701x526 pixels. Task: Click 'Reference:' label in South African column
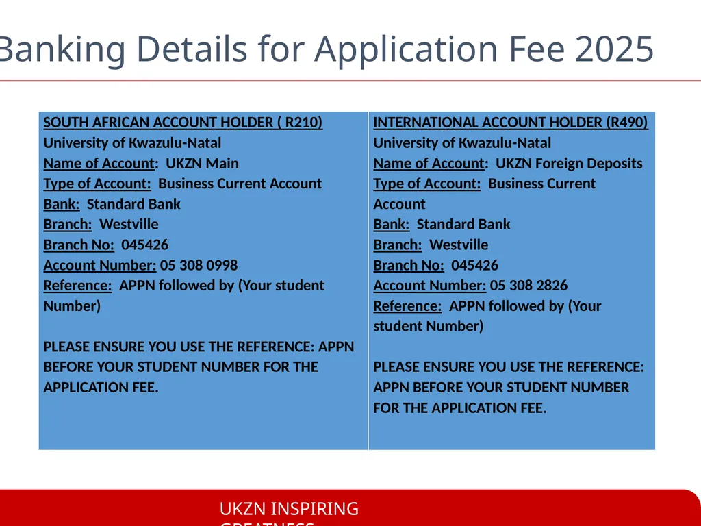[x=77, y=286]
